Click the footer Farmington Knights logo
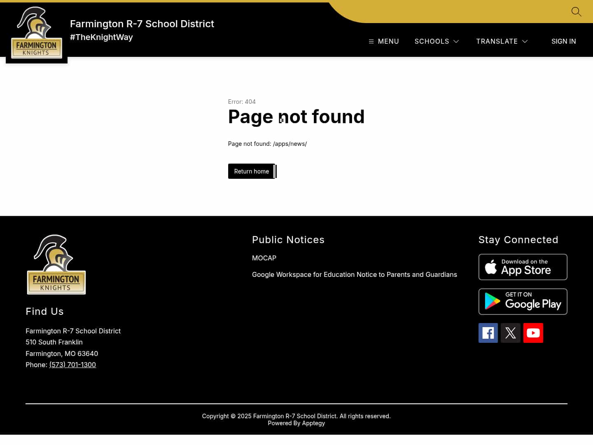The image size is (593, 445). [x=56, y=265]
